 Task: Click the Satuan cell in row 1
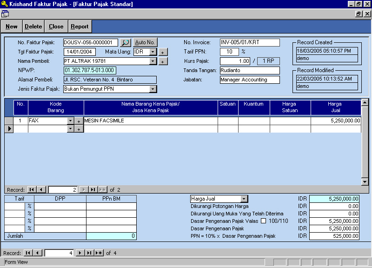click(228, 121)
